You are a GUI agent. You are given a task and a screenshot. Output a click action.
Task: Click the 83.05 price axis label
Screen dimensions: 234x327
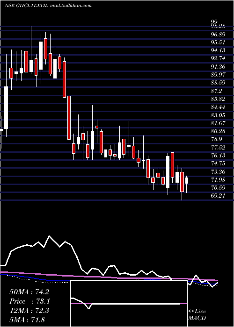point(219,115)
